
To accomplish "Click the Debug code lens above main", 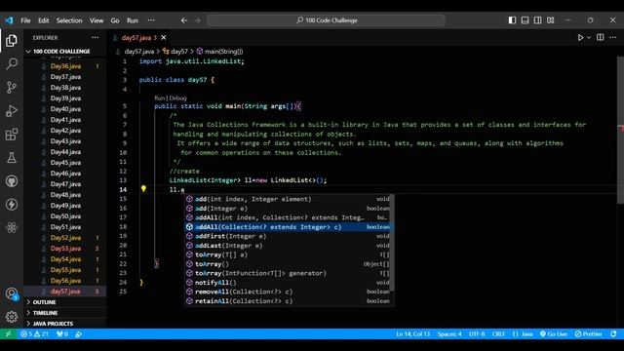I will (x=177, y=97).
